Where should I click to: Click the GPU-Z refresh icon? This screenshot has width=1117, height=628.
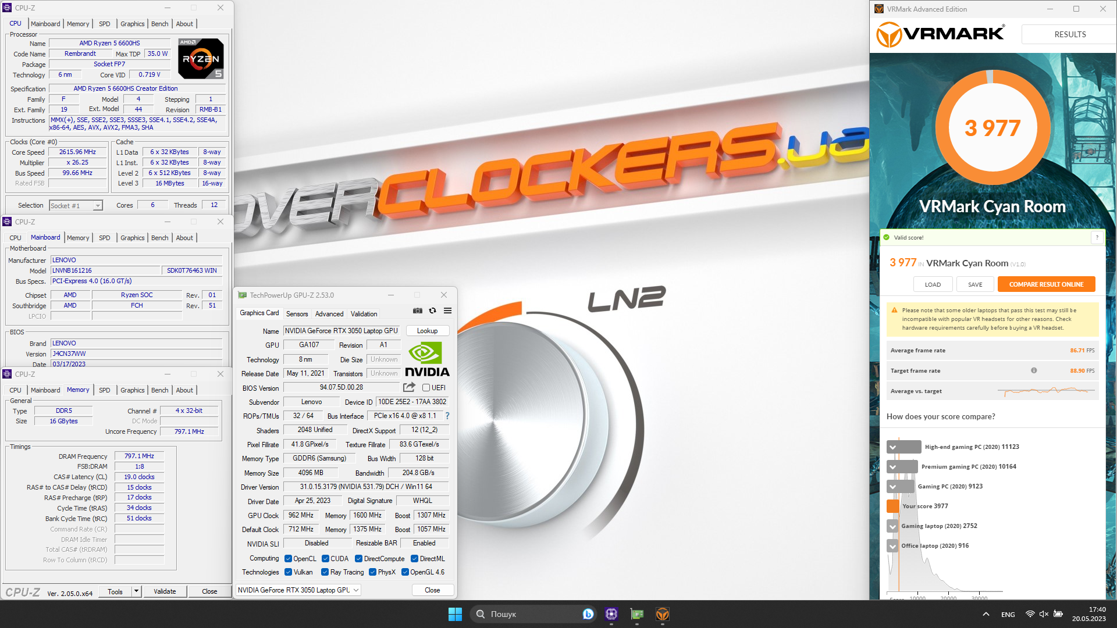(x=432, y=311)
